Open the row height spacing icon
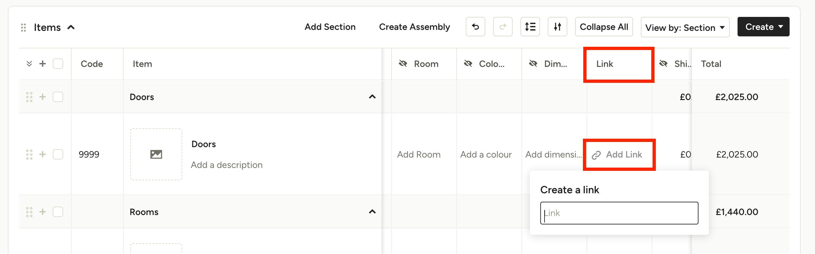This screenshot has width=815, height=254. tap(530, 27)
